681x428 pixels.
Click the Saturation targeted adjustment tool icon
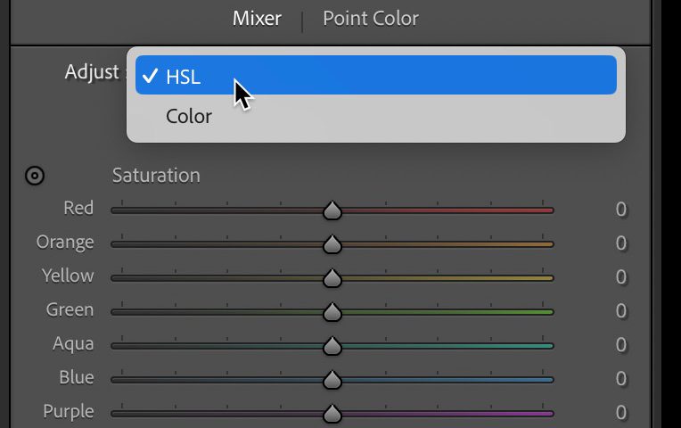pyautogui.click(x=35, y=176)
